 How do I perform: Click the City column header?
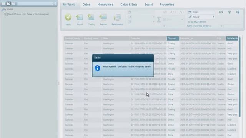click(x=221, y=38)
